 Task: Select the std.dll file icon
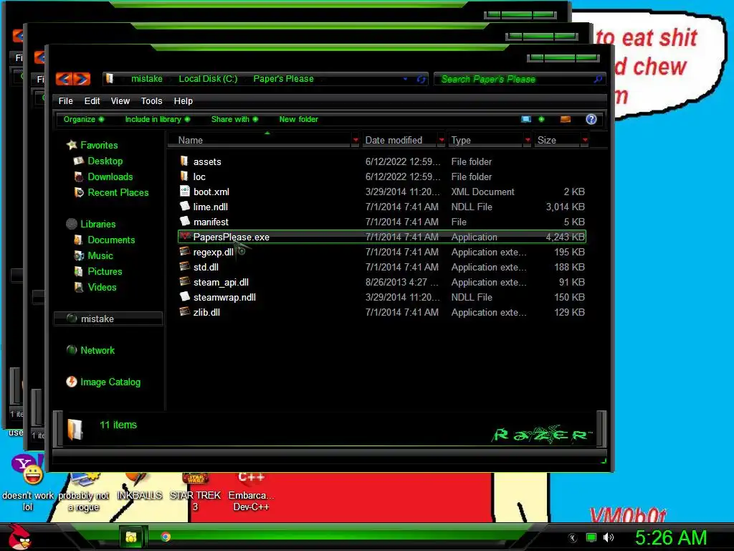pyautogui.click(x=185, y=267)
